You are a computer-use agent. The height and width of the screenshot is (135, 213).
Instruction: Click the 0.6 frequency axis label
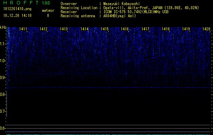pyautogui.click(x=2, y=128)
